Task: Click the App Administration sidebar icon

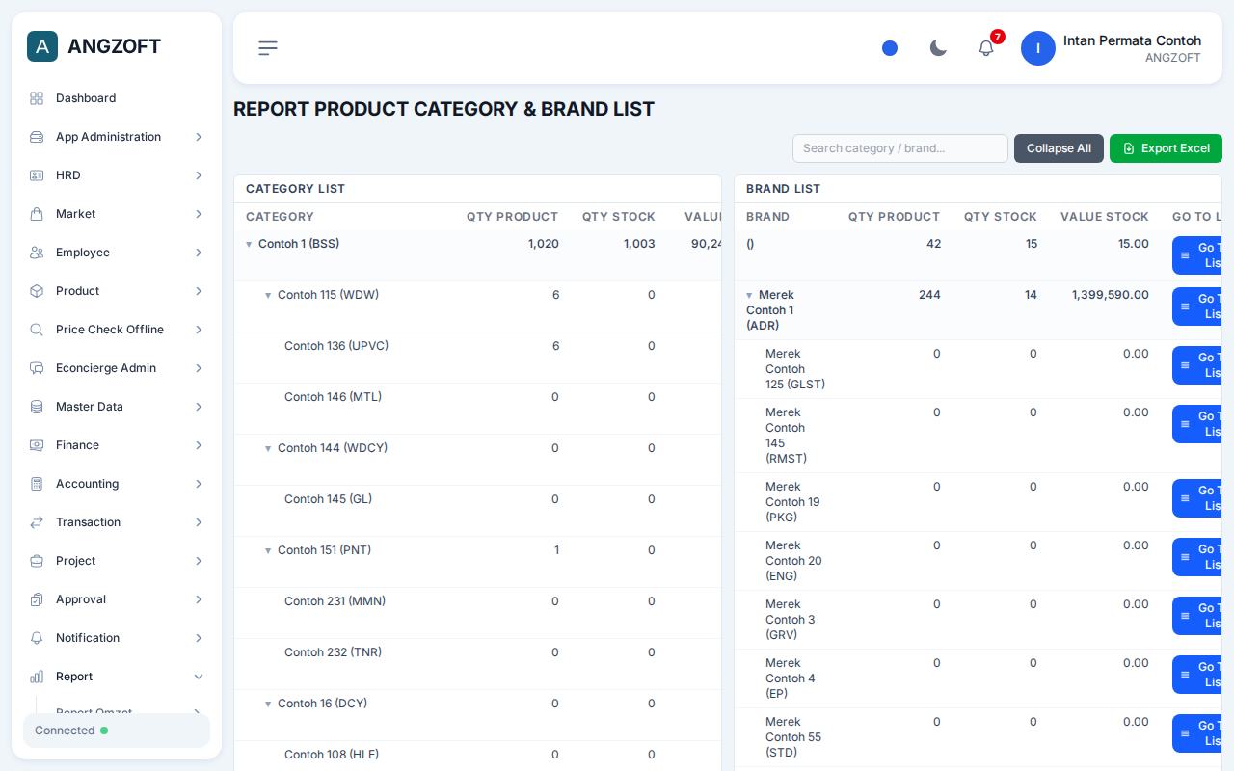Action: tap(37, 137)
